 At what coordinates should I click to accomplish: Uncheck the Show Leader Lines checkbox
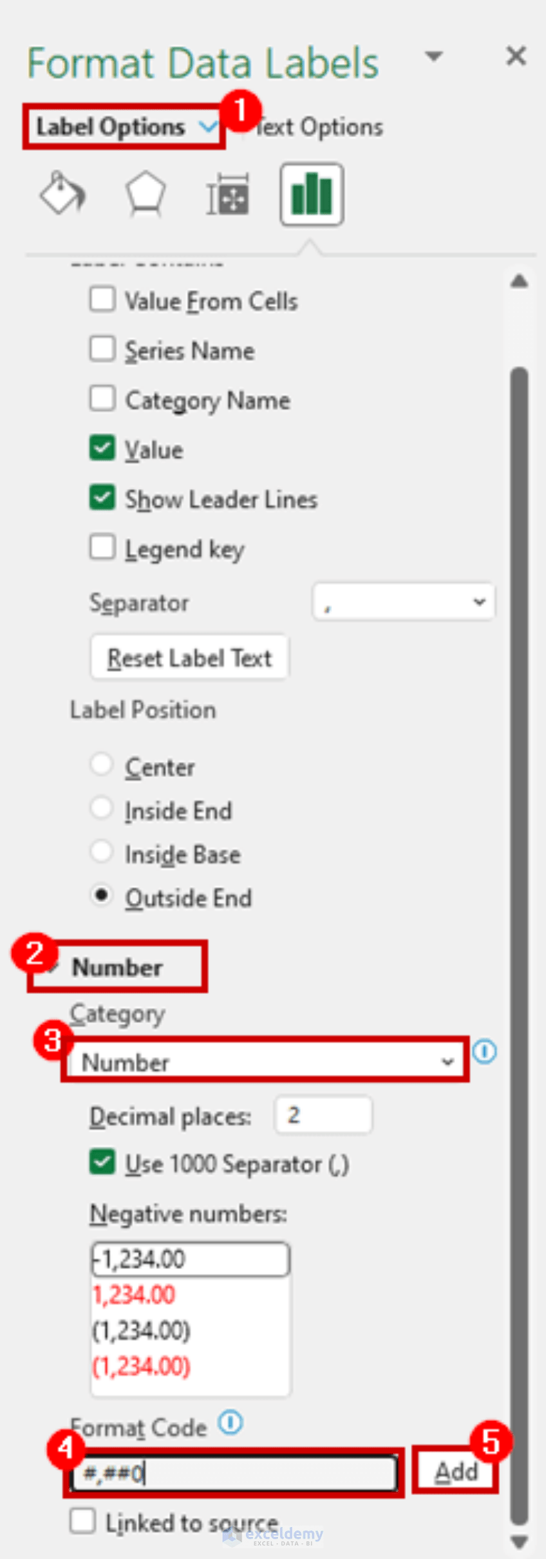102,497
